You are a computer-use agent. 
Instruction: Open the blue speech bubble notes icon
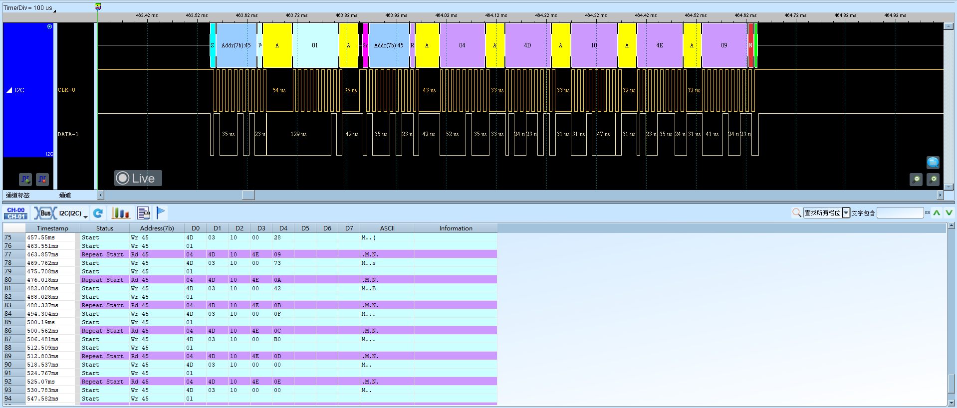[933, 162]
